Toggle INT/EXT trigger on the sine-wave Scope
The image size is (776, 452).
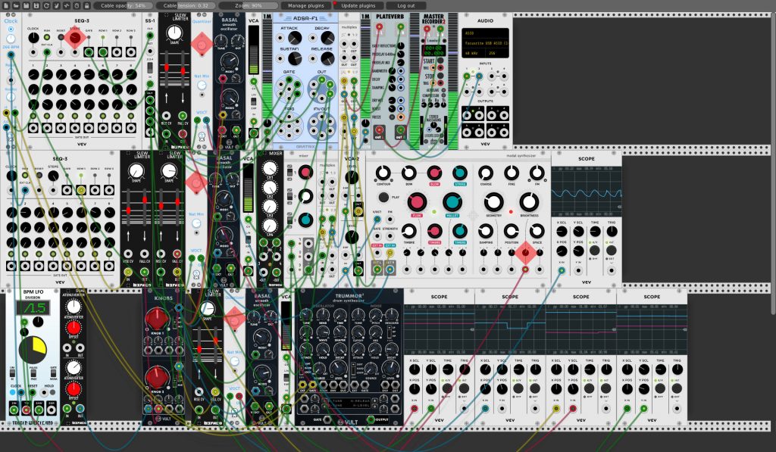(x=612, y=251)
